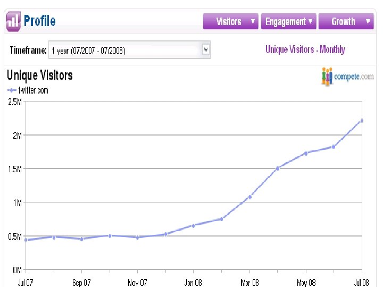
Task: Open the Engagement dropdown menu
Action: 288,21
